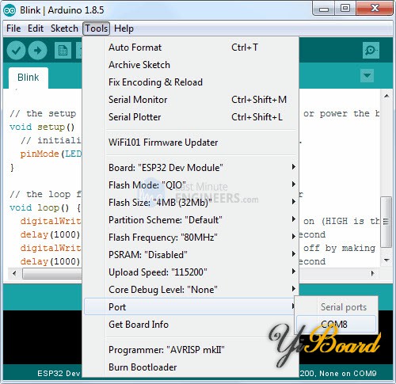
Task: Click the vertical scrollbar thumb
Action: click(386, 222)
